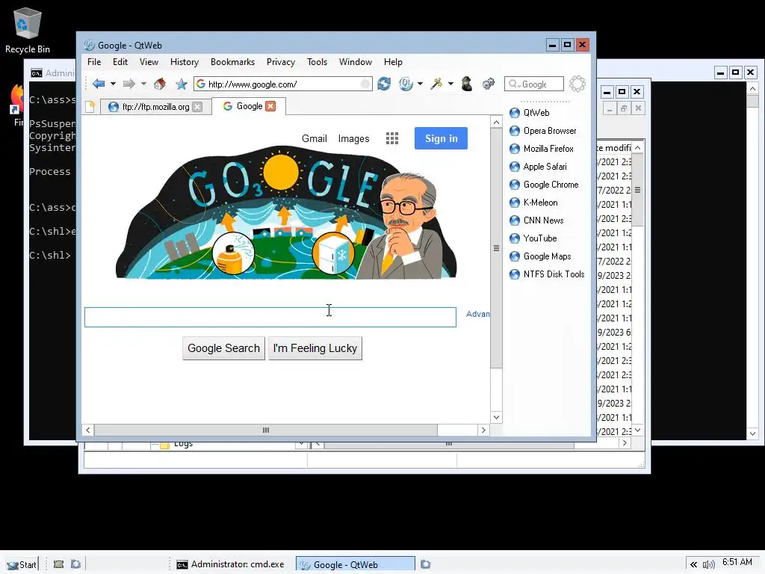Screen dimensions: 765x574
Task: Open the CNN News bookmark
Action: click(536, 220)
